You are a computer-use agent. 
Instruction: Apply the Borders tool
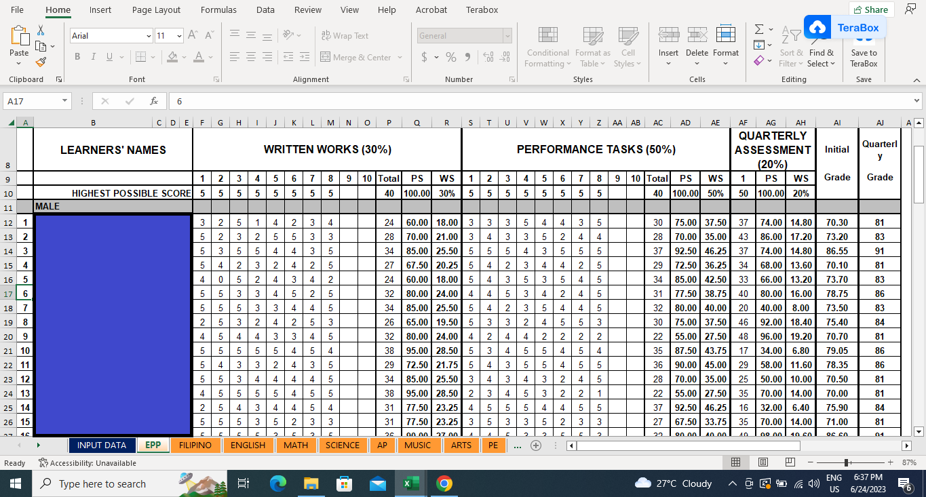pos(139,57)
